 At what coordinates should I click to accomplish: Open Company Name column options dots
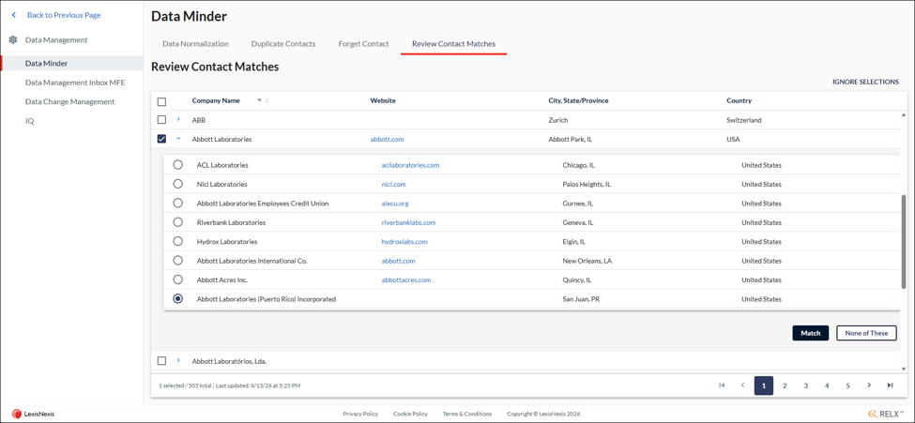click(x=267, y=100)
